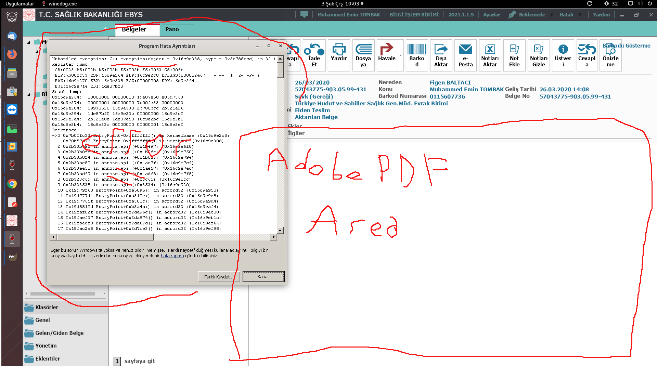Click the Barkodu Gösterme link
The height and width of the screenshot is (366, 657).
tap(626, 46)
